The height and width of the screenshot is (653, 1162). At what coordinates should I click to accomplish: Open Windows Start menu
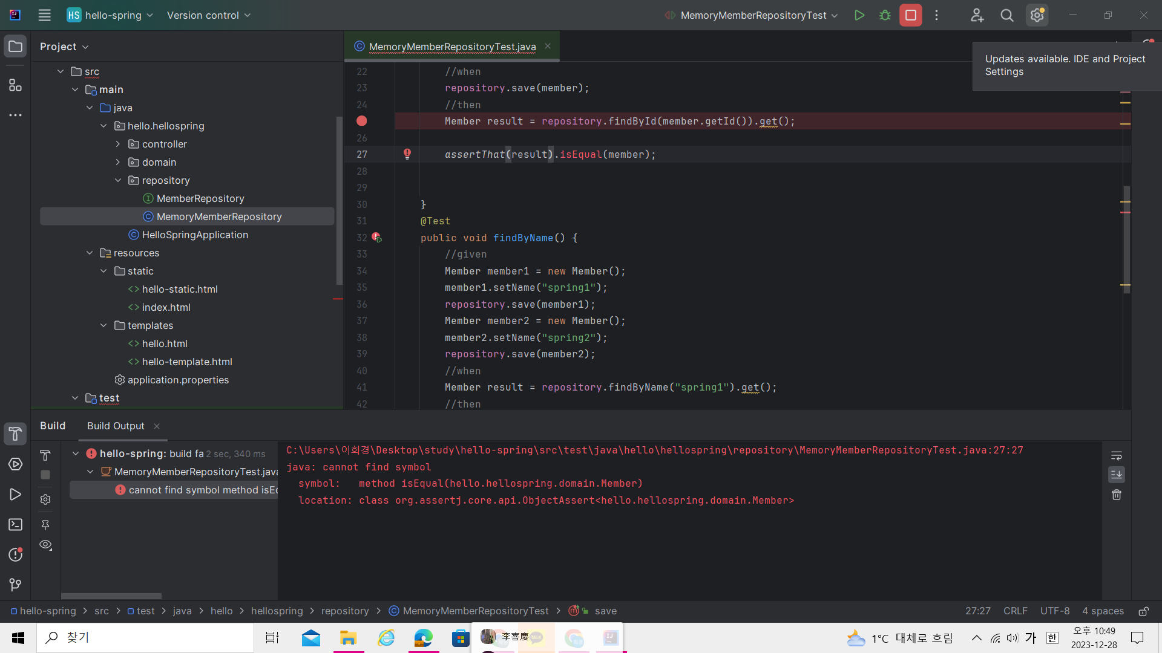pyautogui.click(x=18, y=638)
